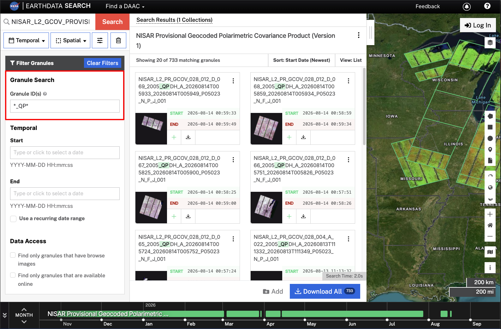Open more actions for granule 005900_P05023
This screenshot has width=501, height=329.
[233, 160]
